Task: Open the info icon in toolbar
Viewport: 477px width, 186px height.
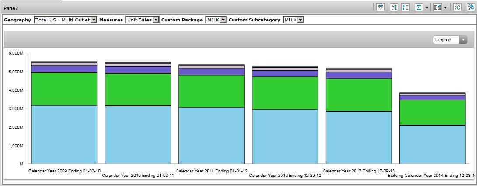Action: [457, 7]
